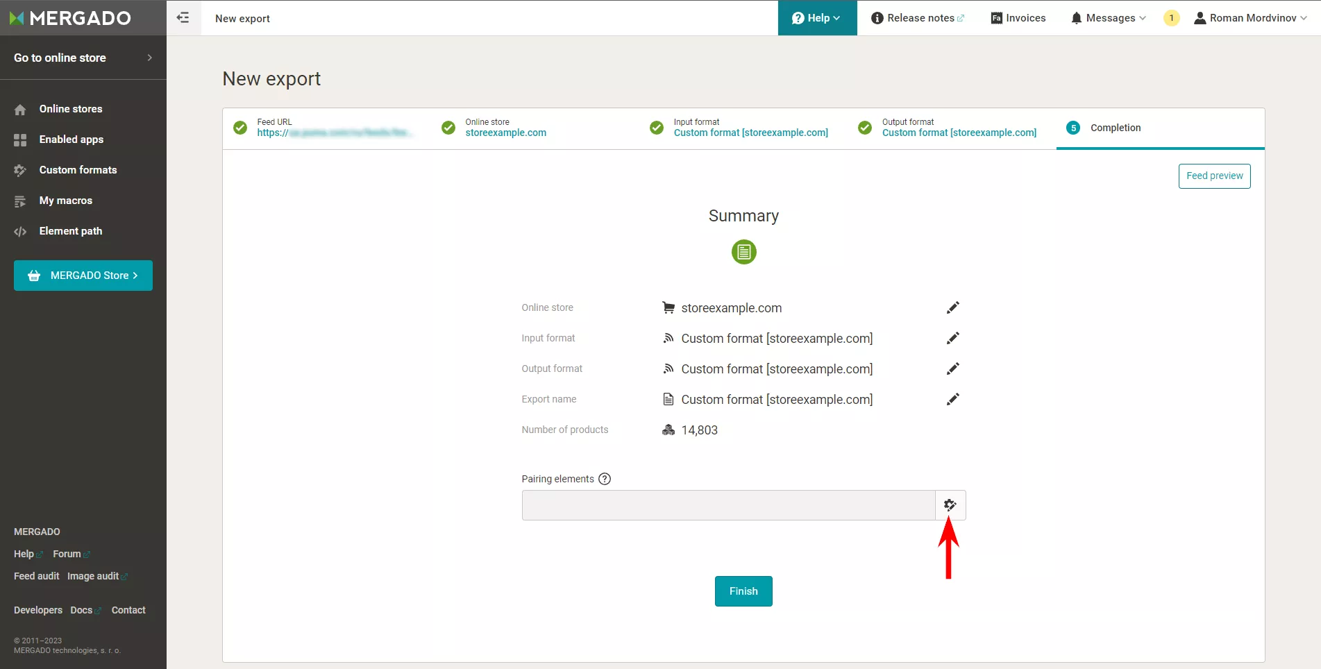This screenshot has width=1321, height=669.
Task: Click the MERGADO logo
Action: (x=70, y=18)
